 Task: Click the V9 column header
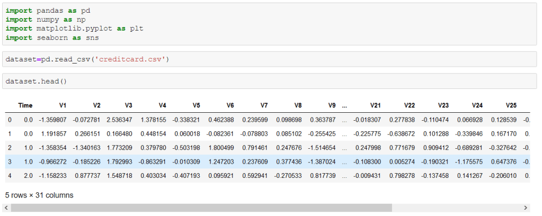tap(332, 106)
